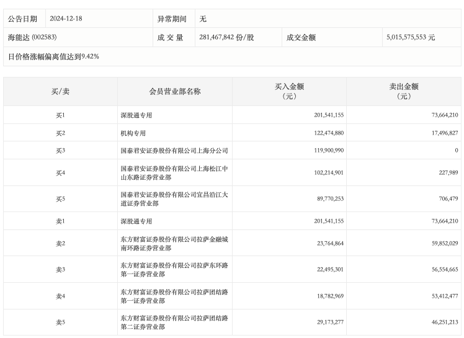Click the 卖5 row label
This screenshot has height=338, width=464.
click(x=60, y=322)
